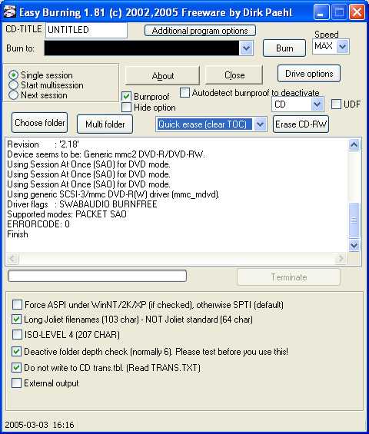Click the vertical scrollbar thumb in log

tap(354, 220)
